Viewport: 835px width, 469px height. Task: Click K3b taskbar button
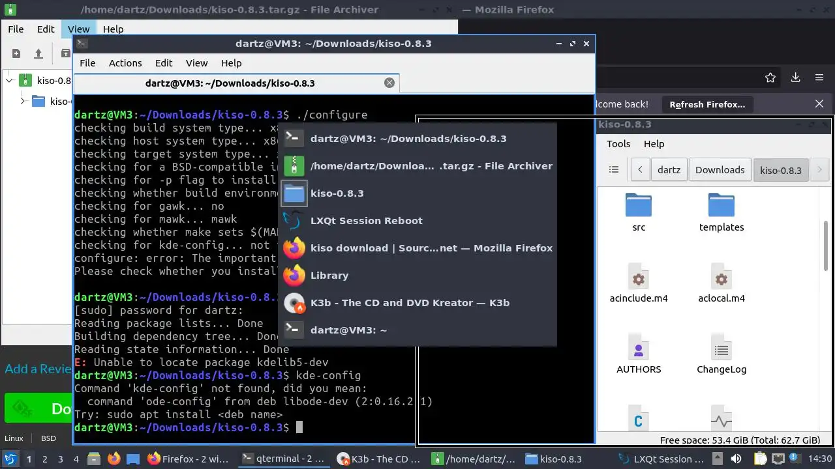(x=378, y=459)
